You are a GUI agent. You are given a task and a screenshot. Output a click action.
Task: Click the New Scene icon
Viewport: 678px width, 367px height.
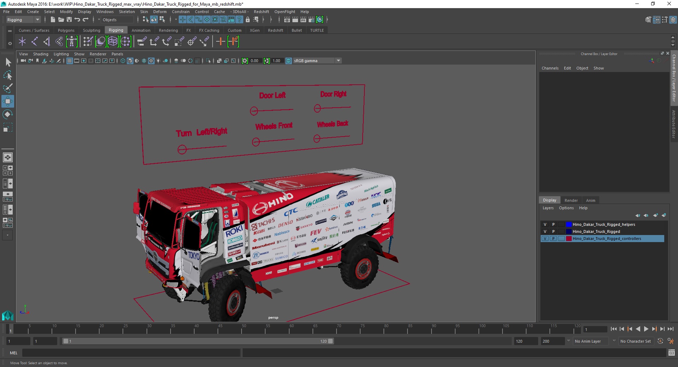point(53,20)
